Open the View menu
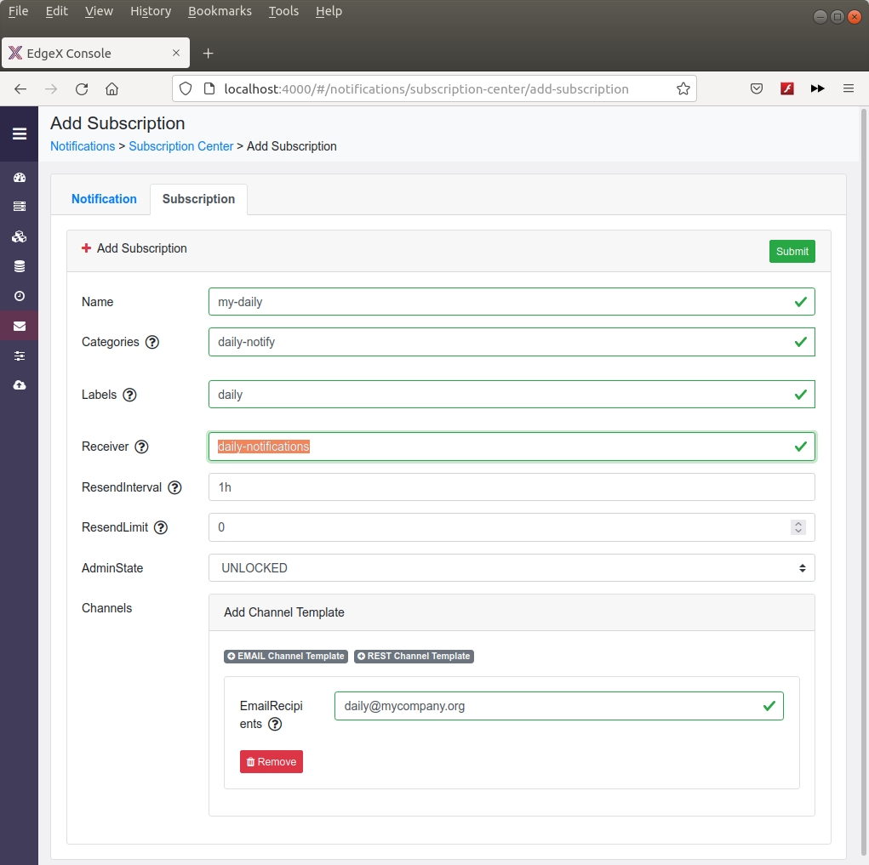The image size is (869, 865). coord(99,11)
